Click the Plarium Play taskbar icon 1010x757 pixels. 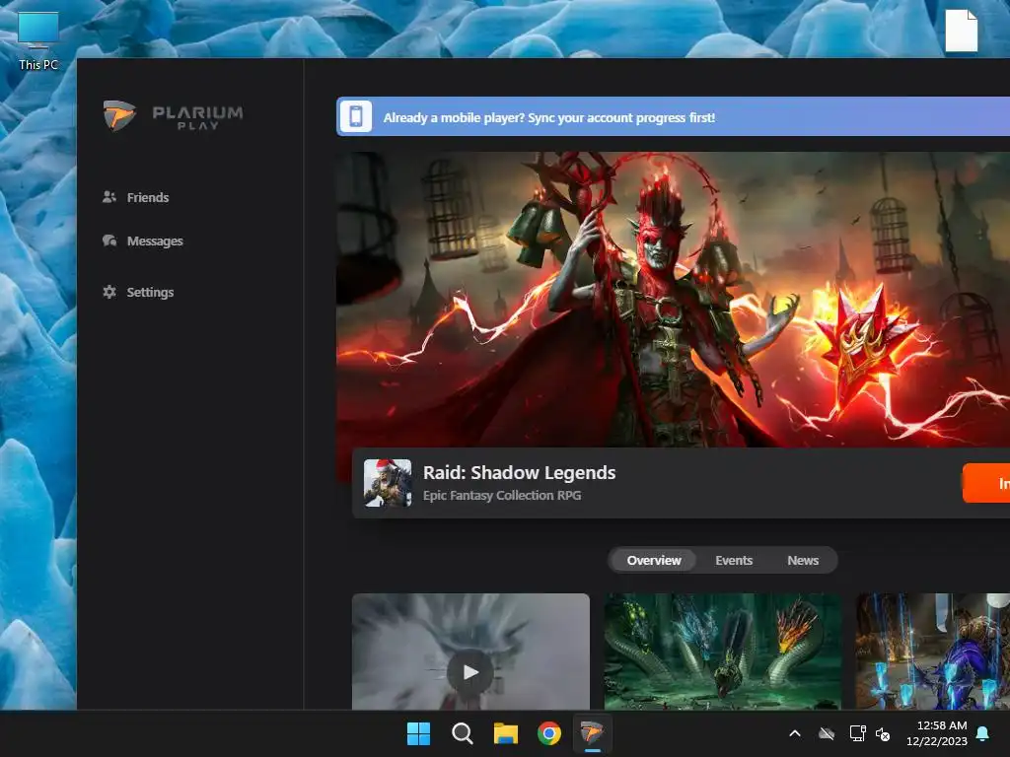592,733
